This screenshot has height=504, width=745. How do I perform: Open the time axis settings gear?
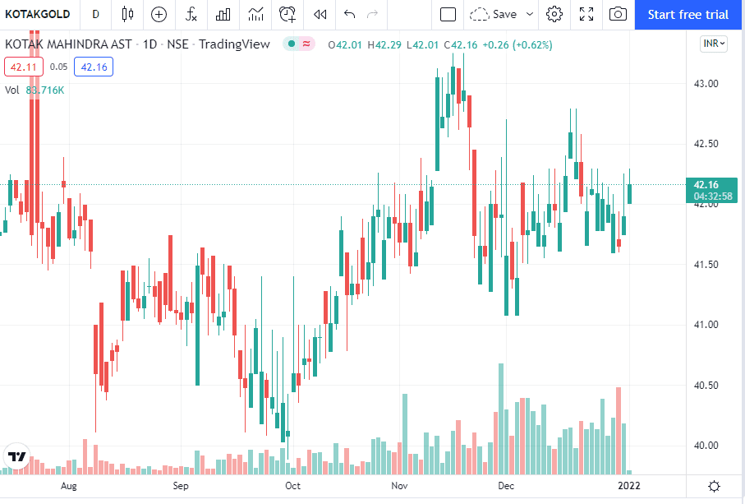click(714, 486)
